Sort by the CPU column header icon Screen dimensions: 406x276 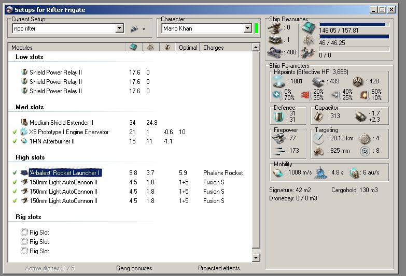coord(134,47)
